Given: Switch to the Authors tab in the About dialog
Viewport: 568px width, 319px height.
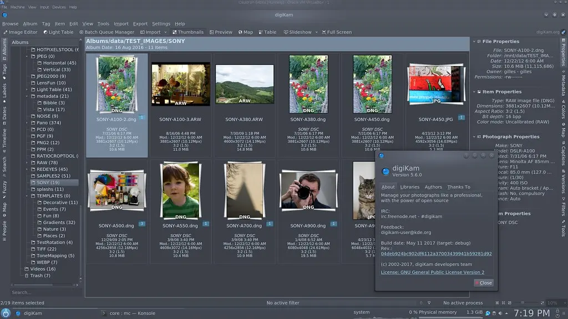Looking at the screenshot, I should click(x=433, y=187).
